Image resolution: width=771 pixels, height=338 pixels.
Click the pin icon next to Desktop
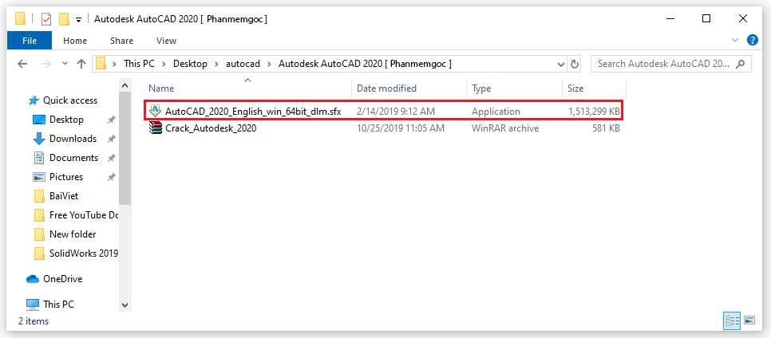(x=112, y=120)
